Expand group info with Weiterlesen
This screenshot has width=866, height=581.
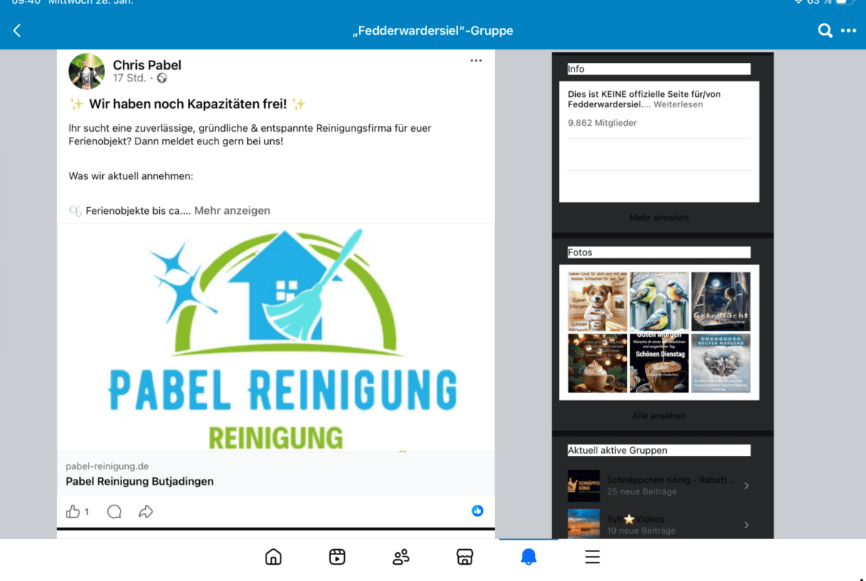tap(678, 104)
